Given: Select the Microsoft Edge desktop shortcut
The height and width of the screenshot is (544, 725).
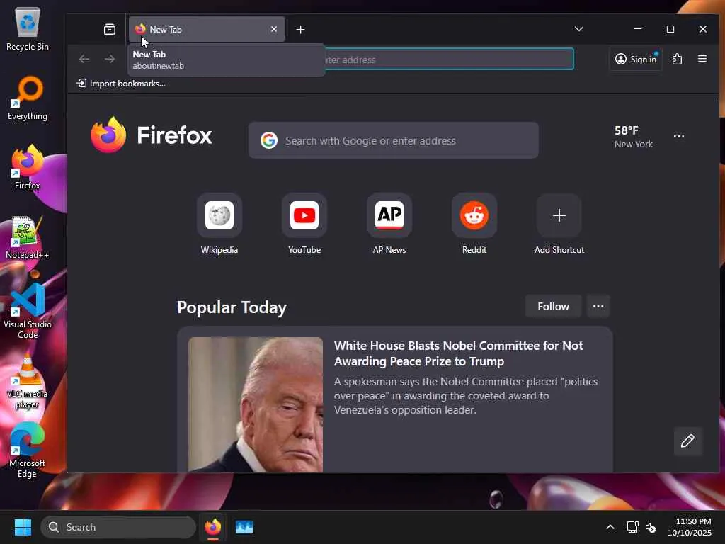Looking at the screenshot, I should click(x=28, y=450).
